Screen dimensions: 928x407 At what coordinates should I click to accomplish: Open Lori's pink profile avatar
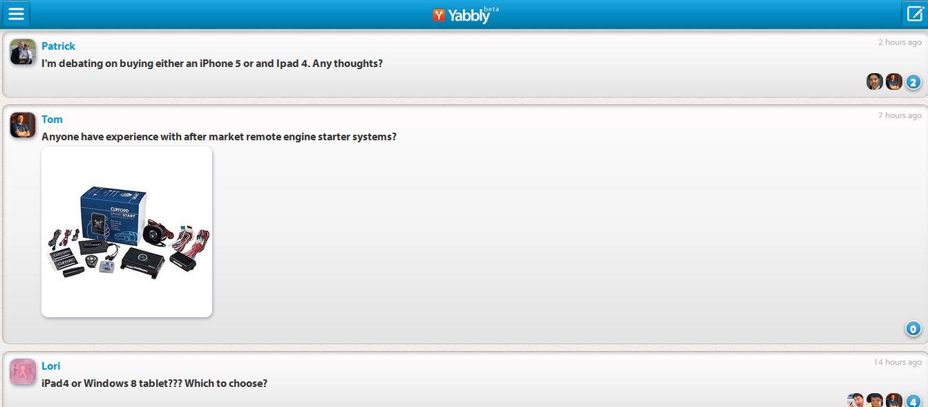(x=23, y=372)
